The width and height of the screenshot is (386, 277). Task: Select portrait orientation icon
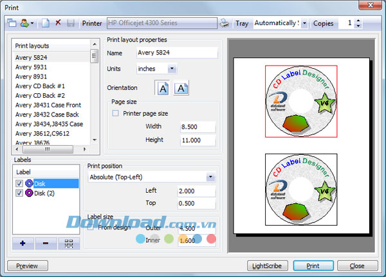pyautogui.click(x=163, y=88)
